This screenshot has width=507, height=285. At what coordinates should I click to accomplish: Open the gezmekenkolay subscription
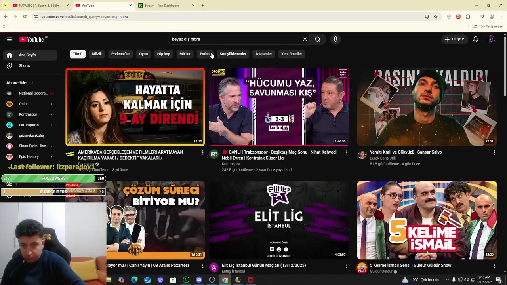[30, 135]
